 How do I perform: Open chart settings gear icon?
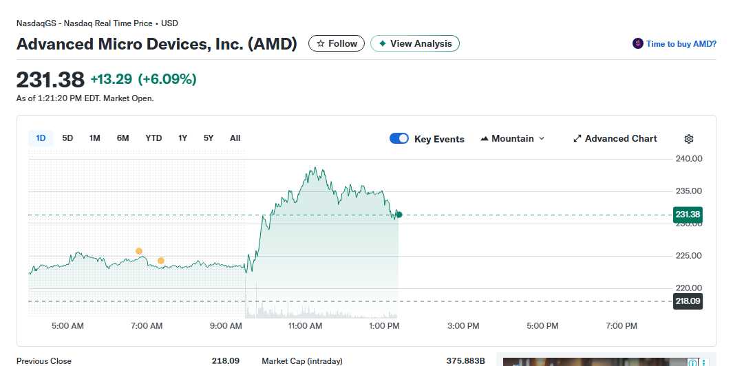coord(688,139)
